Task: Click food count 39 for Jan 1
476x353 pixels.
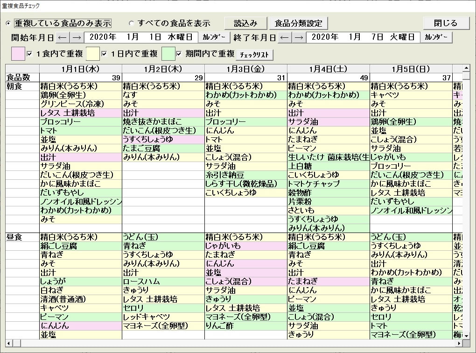Action: tap(81, 78)
